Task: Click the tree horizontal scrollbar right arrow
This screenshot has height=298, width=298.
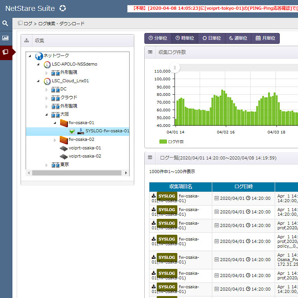Action: click(126, 173)
